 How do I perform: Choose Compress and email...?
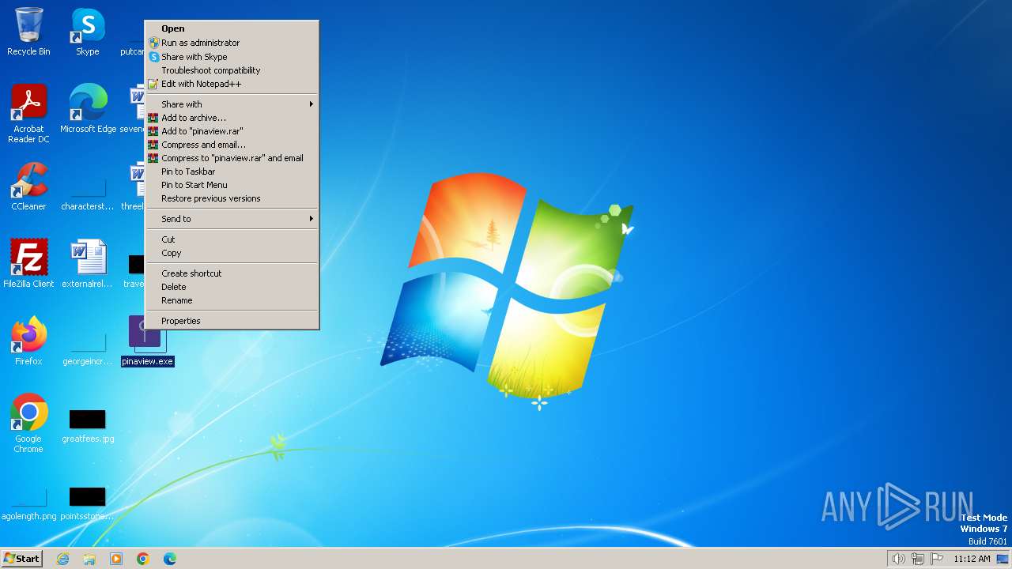[x=232, y=145]
